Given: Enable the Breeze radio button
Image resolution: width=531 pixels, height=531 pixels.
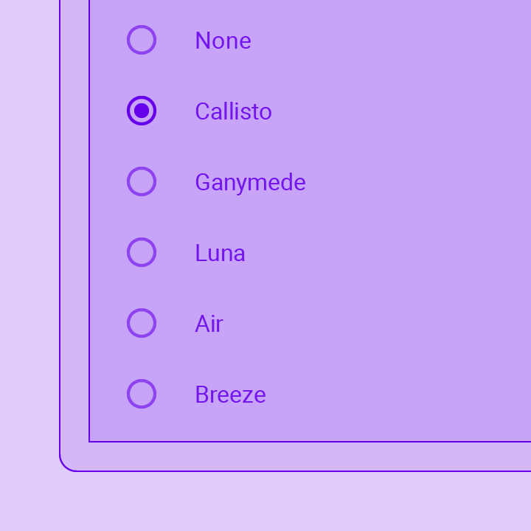Looking at the screenshot, I should click(x=142, y=394).
